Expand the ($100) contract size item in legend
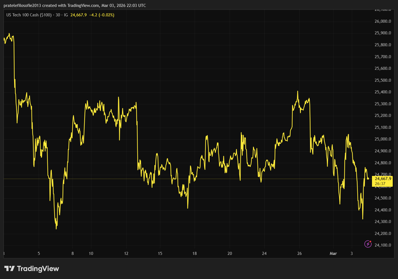The height and width of the screenshot is (279, 398). pyautogui.click(x=46, y=15)
